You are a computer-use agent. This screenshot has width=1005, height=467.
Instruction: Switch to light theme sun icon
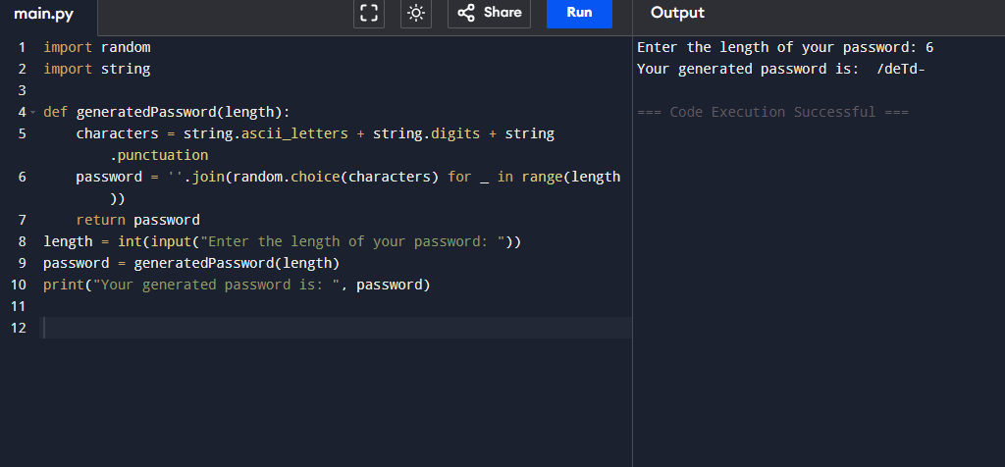416,13
